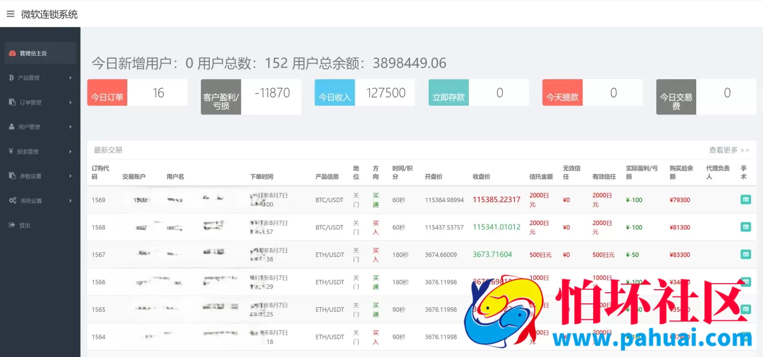Click the 交易账户 column header
The height and width of the screenshot is (357, 763).
coord(134,176)
